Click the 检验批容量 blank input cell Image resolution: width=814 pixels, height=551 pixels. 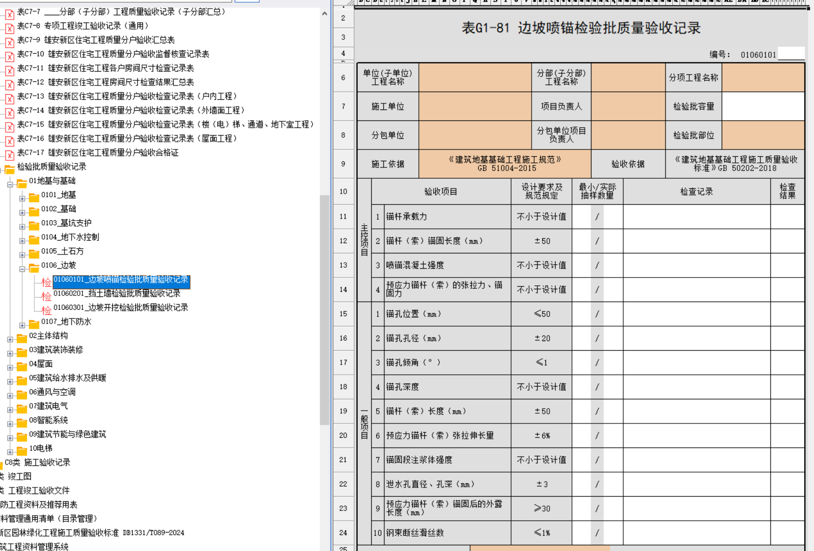pyautogui.click(x=763, y=107)
